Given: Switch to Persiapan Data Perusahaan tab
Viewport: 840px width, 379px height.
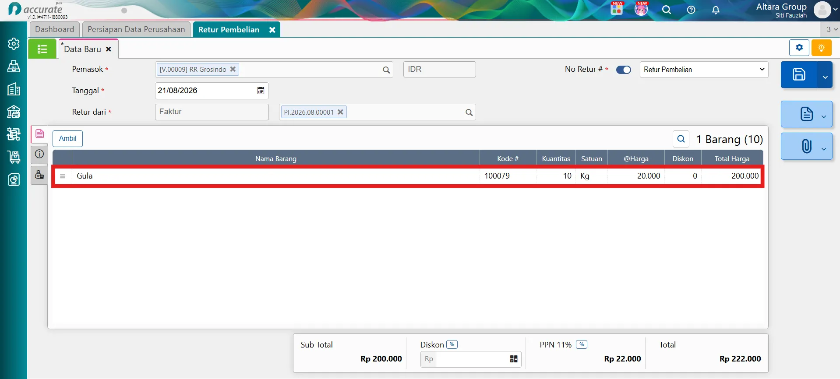Looking at the screenshot, I should point(136,29).
